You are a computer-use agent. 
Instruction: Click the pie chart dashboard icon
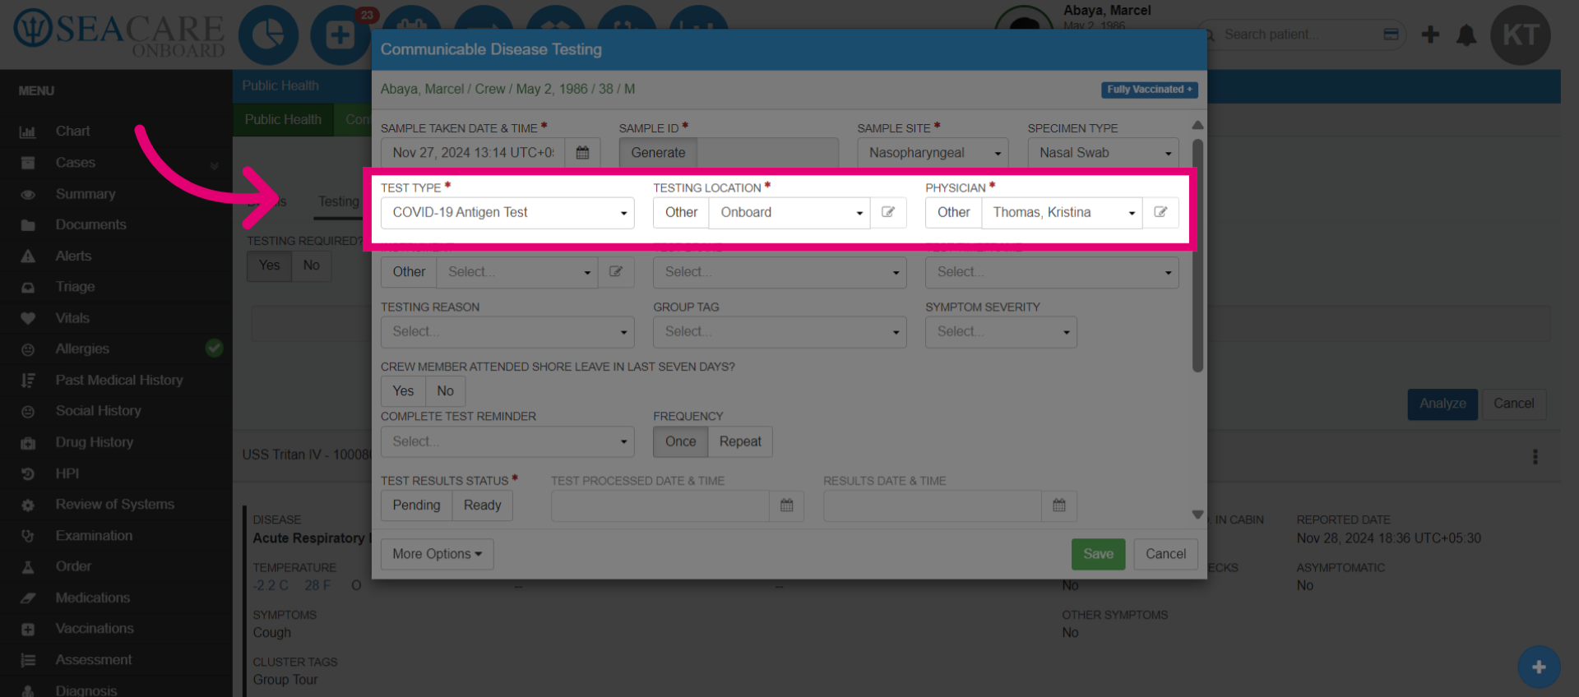268,35
